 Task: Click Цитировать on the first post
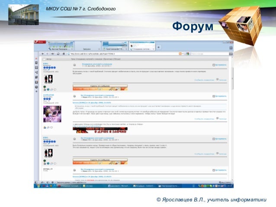click(x=219, y=65)
